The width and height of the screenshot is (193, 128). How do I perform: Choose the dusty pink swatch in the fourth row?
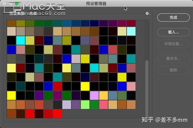[x=21, y=50]
